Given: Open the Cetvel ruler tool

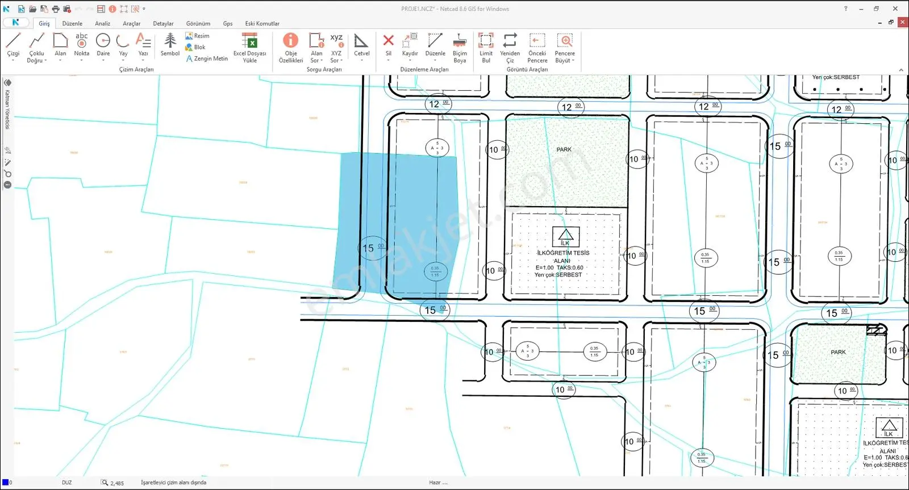Looking at the screenshot, I should (362, 45).
